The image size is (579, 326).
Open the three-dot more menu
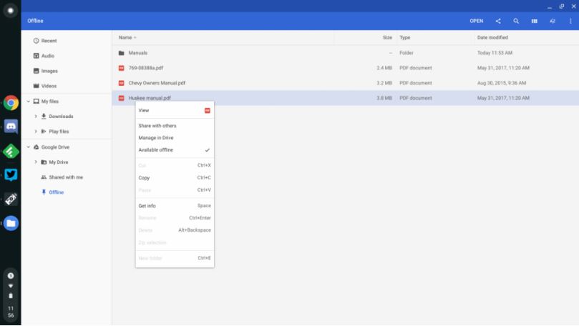pyautogui.click(x=570, y=21)
